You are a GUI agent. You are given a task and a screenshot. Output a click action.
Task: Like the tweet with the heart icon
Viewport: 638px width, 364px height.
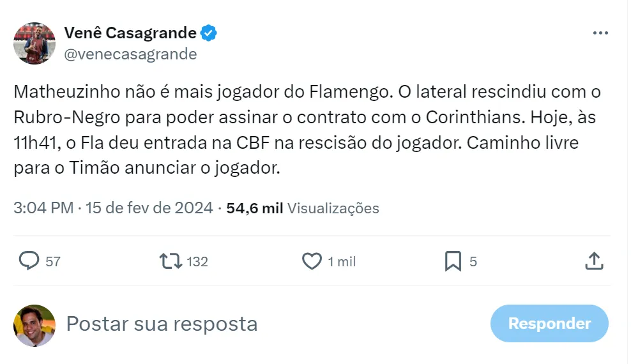(312, 261)
